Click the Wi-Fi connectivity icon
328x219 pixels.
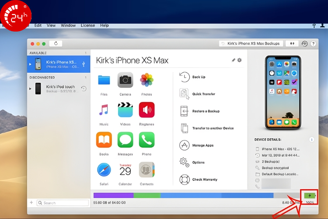[x=304, y=44]
